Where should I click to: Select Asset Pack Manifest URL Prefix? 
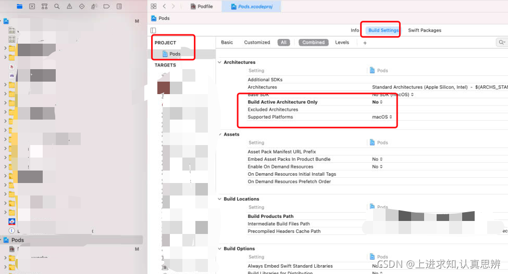point(282,151)
